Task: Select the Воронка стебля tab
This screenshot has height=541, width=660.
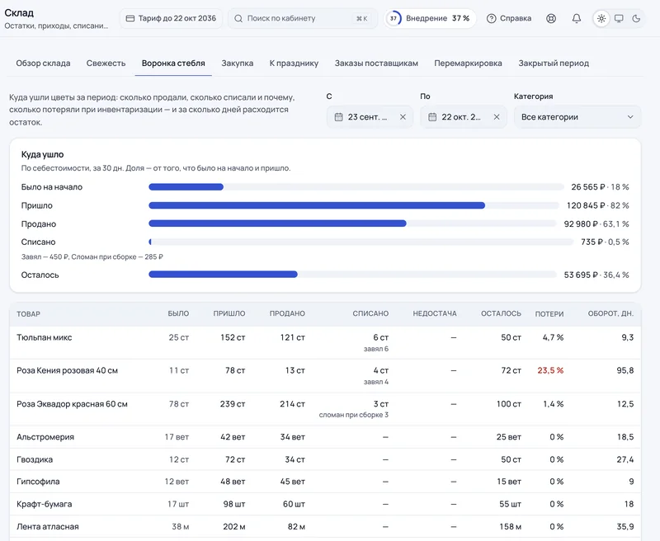Action: pyautogui.click(x=173, y=64)
